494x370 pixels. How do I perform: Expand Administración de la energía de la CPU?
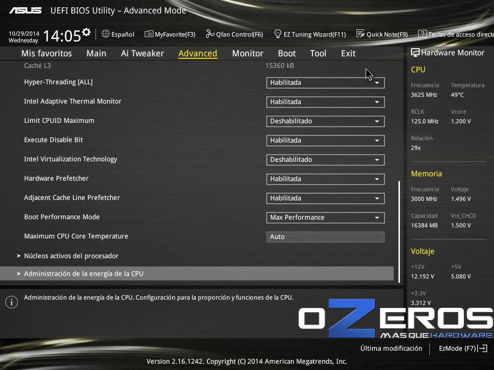tap(197, 274)
